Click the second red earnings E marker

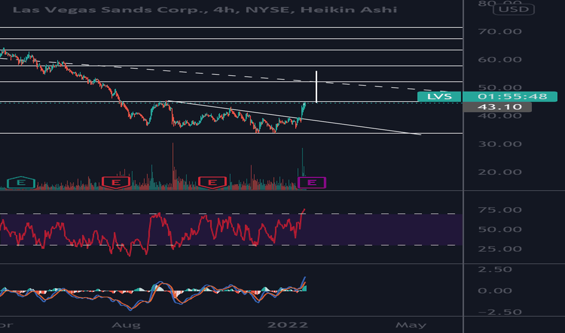point(212,182)
